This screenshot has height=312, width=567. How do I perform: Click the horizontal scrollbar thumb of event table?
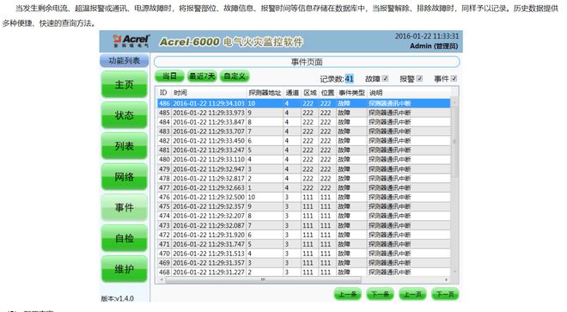pos(263,279)
